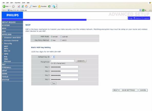Click the Key 2 input field

coord(64,71)
